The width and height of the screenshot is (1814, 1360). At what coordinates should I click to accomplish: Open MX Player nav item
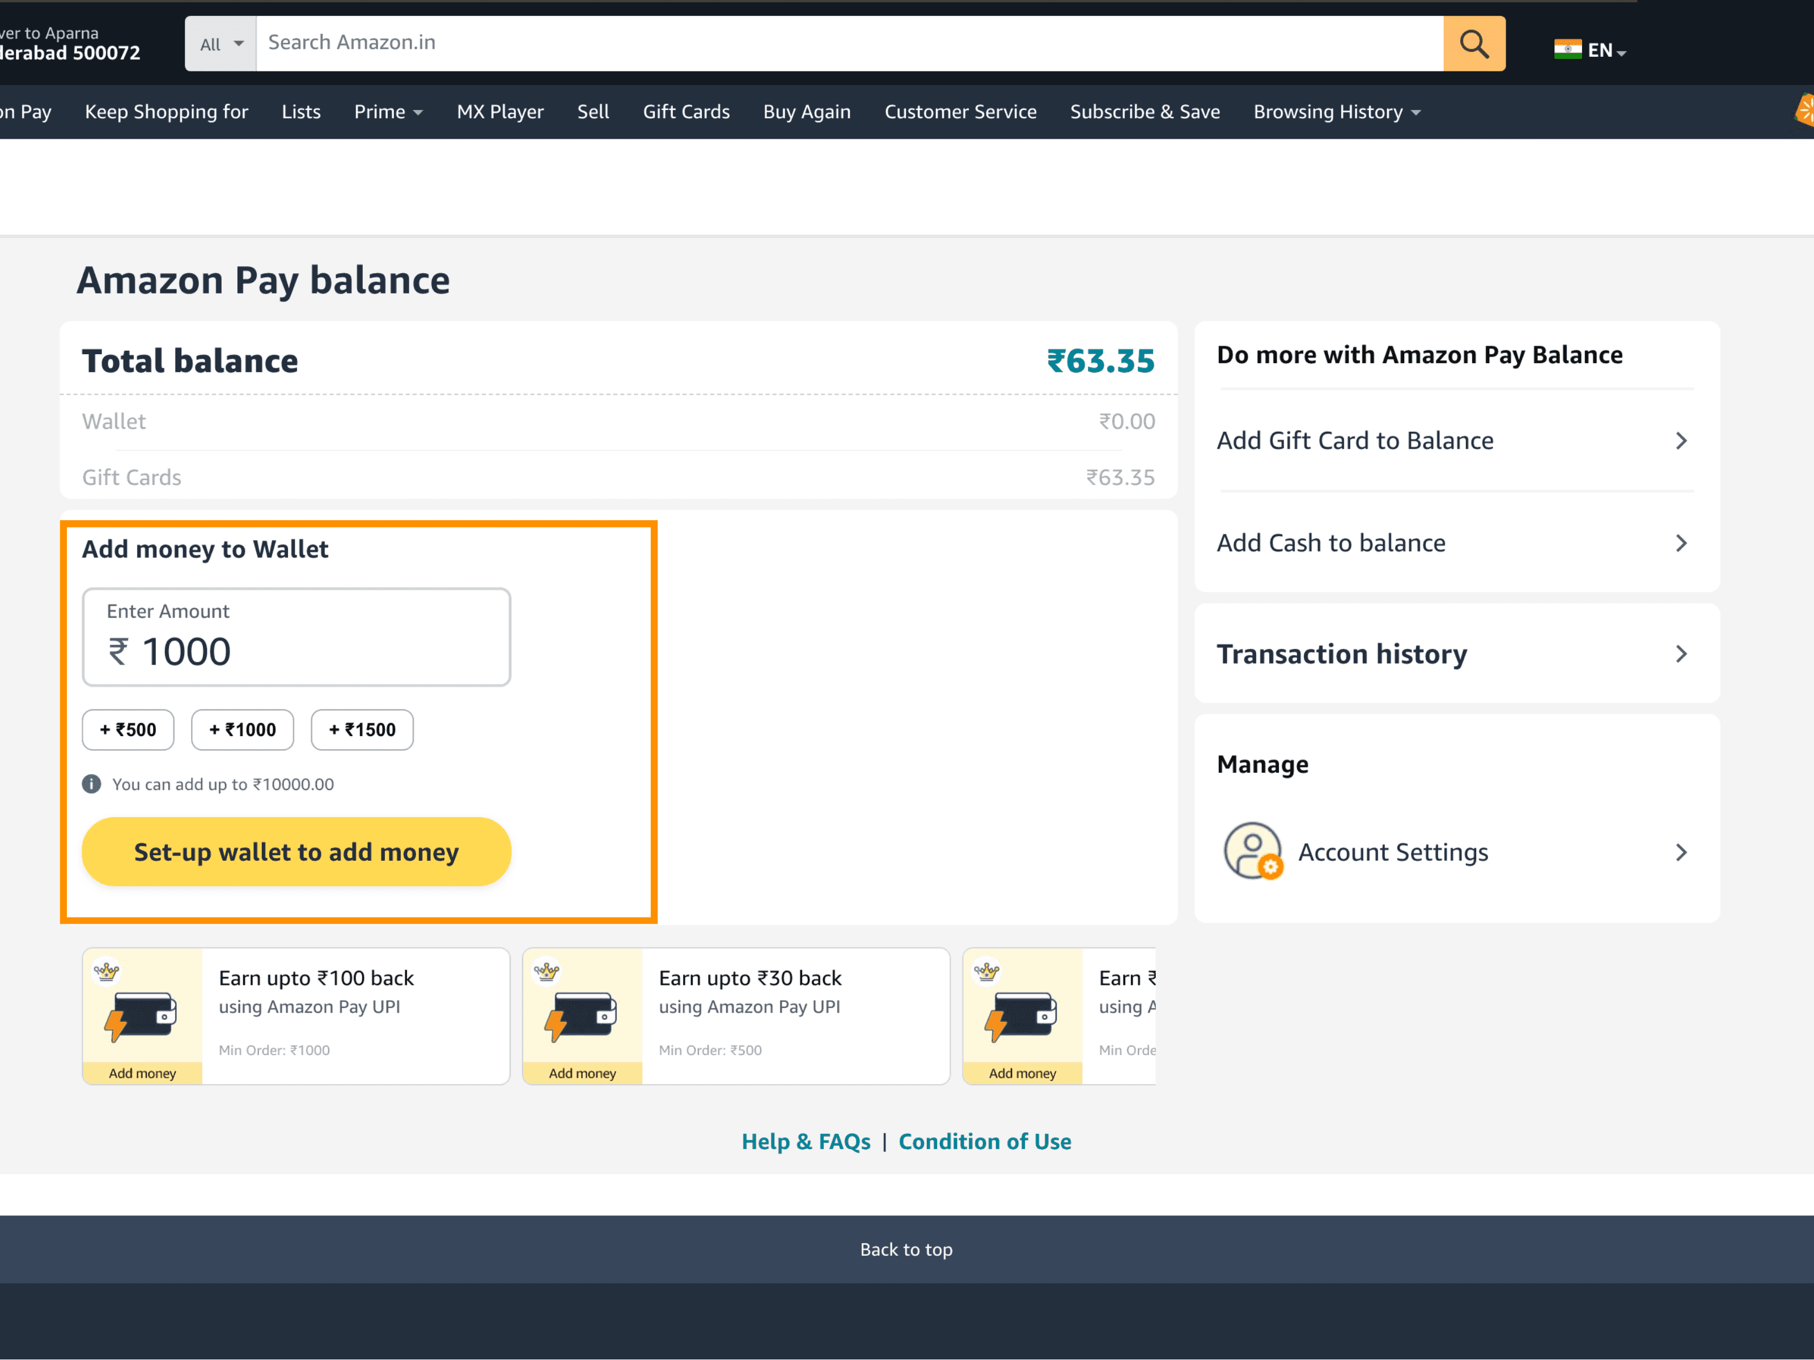pyautogui.click(x=500, y=112)
